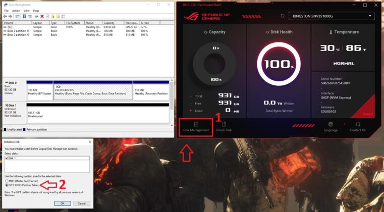This screenshot has height=212, width=384.
Task: Open the KINGSTON SNV3S1000G drive dropdown
Action: pyautogui.click(x=332, y=16)
